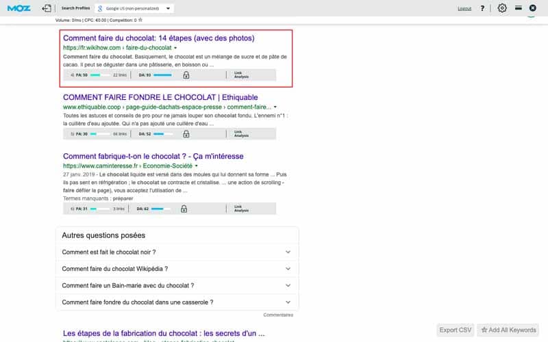Open the Search Profiles dropdown, Google US (non-personalized)
The width and height of the screenshot is (548, 342).
(x=134, y=8)
